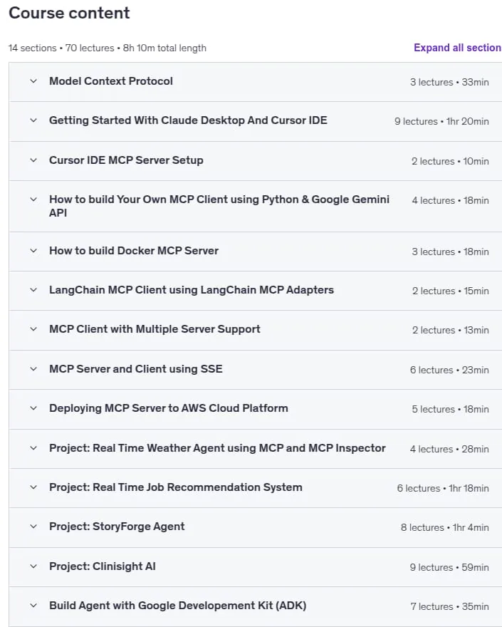Expand chevron for MCP Server and Client SSE
This screenshot has width=502, height=627.
(x=33, y=369)
